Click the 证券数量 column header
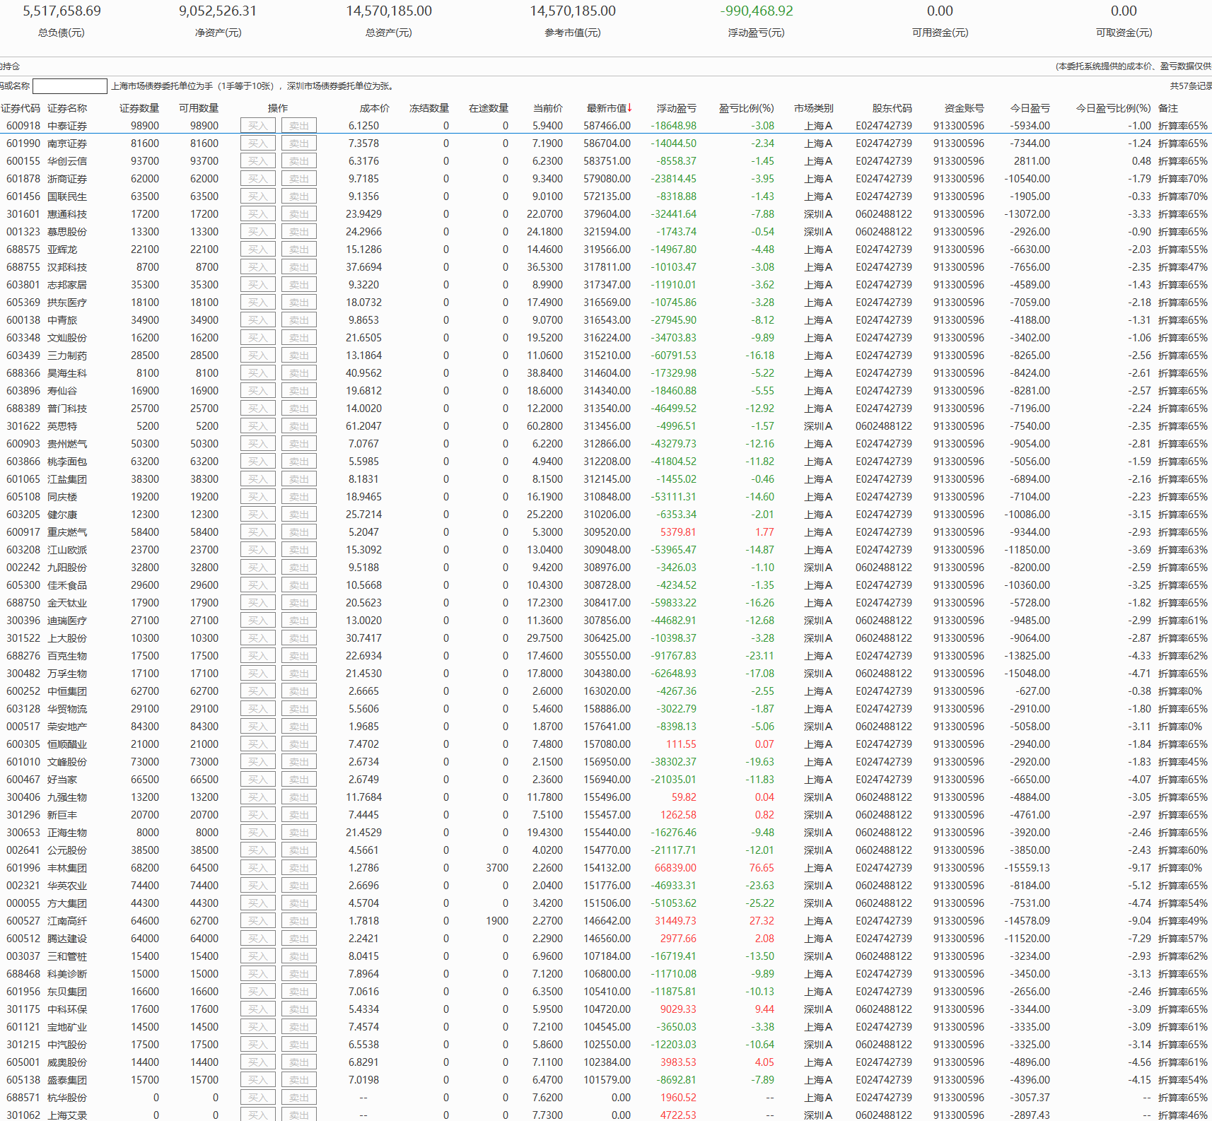 (139, 108)
